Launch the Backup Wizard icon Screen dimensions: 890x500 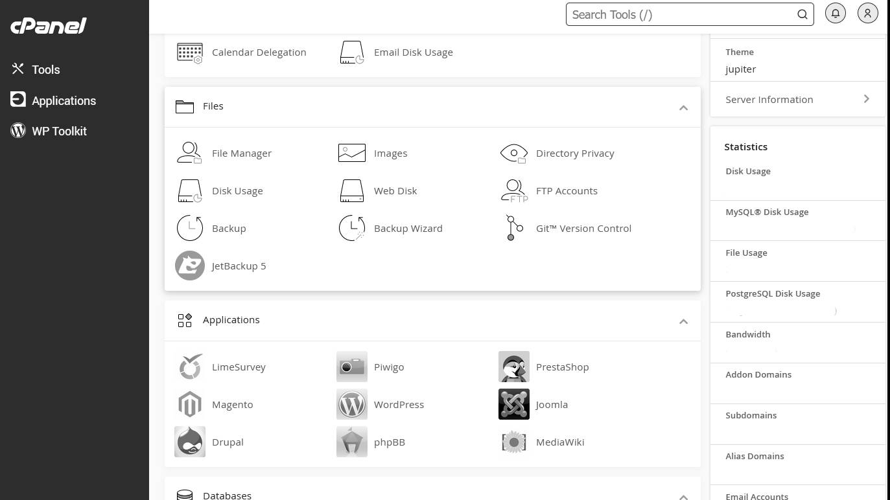pyautogui.click(x=352, y=228)
